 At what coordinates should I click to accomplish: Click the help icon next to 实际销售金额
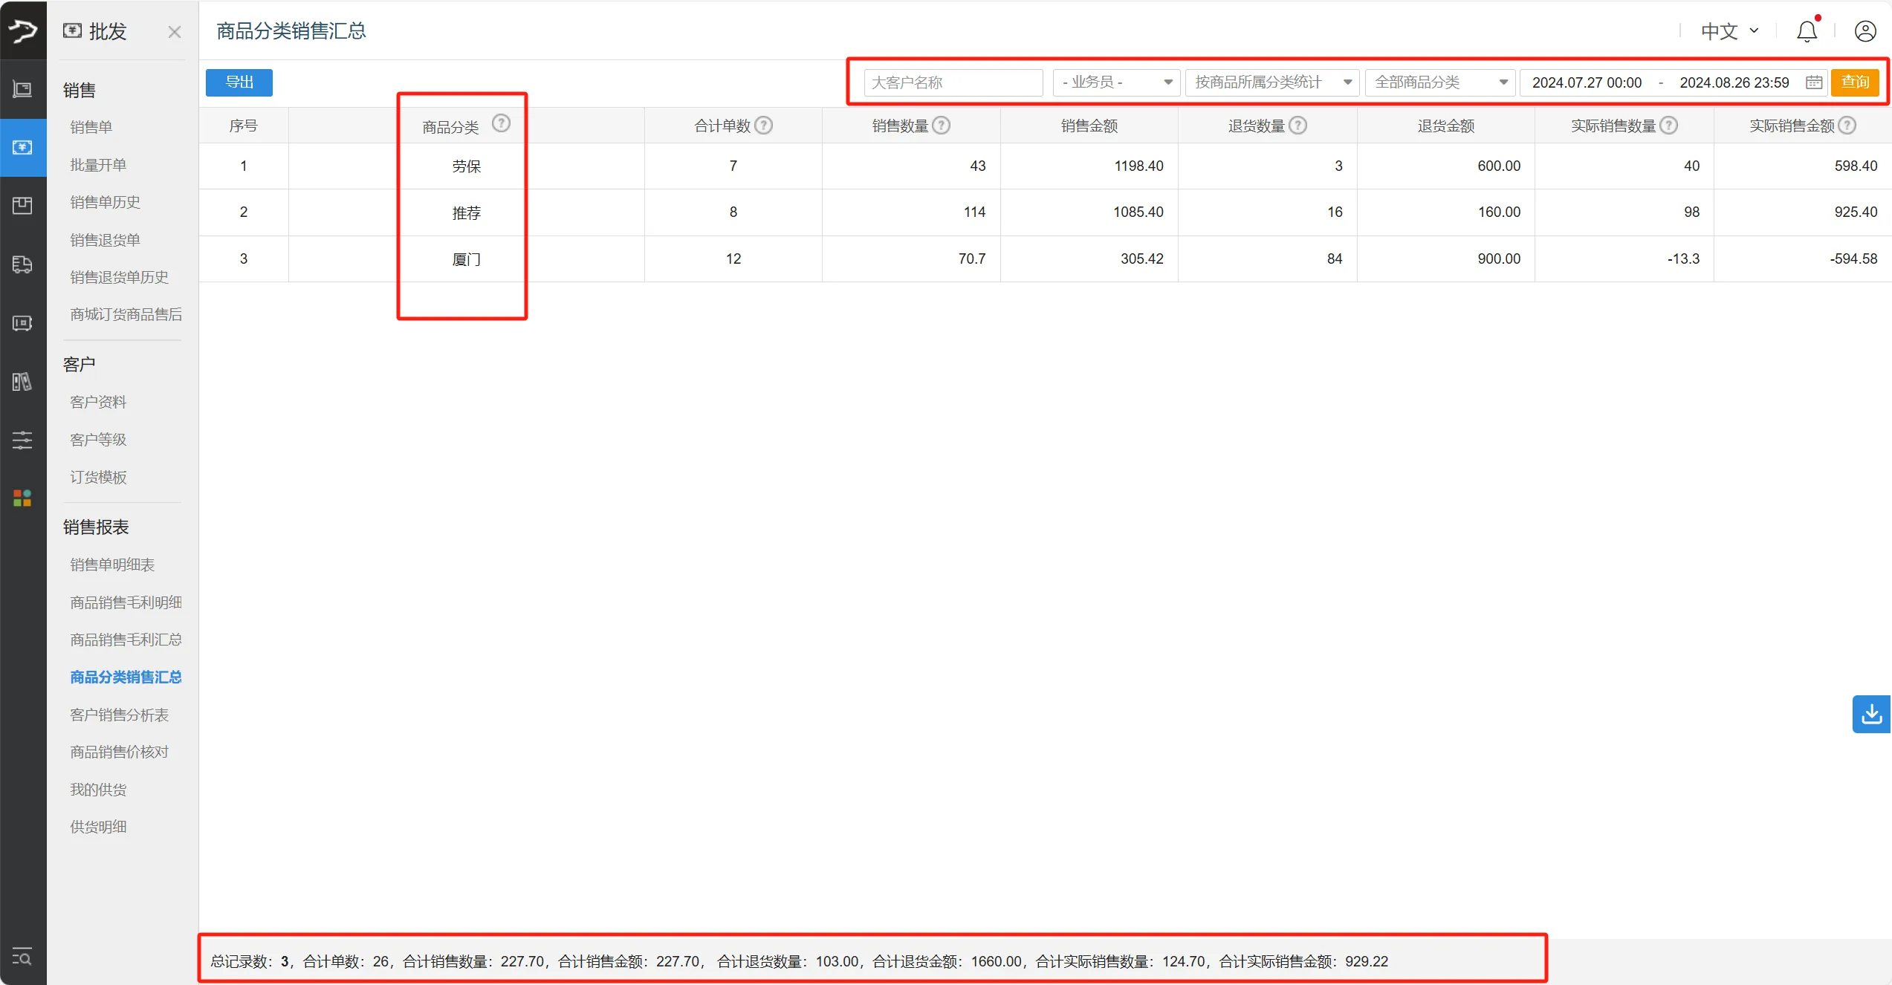(x=1847, y=126)
